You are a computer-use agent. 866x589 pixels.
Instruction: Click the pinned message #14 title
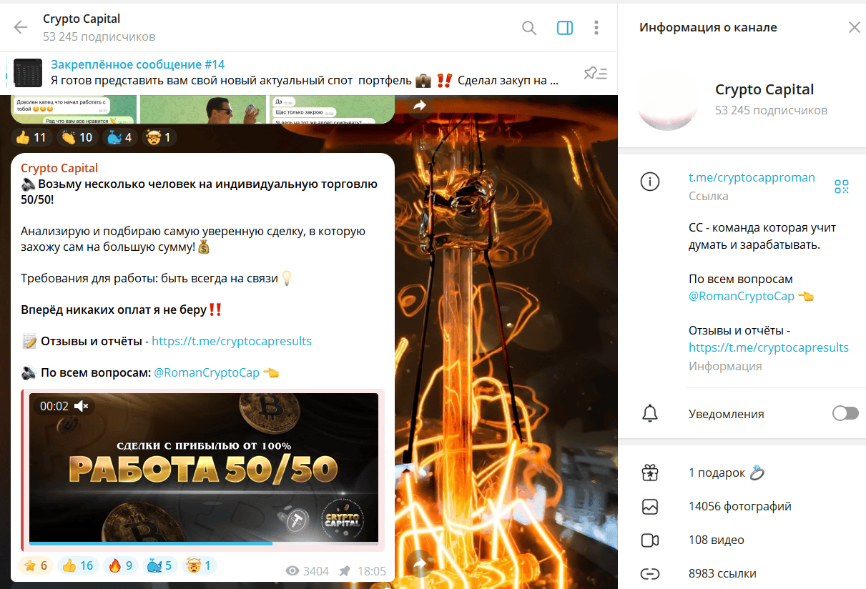pos(138,64)
